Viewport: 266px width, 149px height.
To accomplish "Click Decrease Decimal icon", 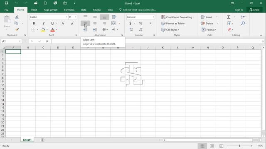I will point(140,30).
